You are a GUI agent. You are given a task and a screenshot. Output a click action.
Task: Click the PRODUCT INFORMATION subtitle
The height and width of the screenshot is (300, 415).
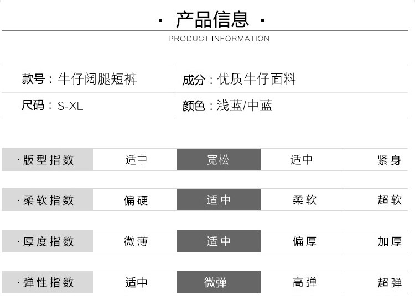(x=219, y=39)
